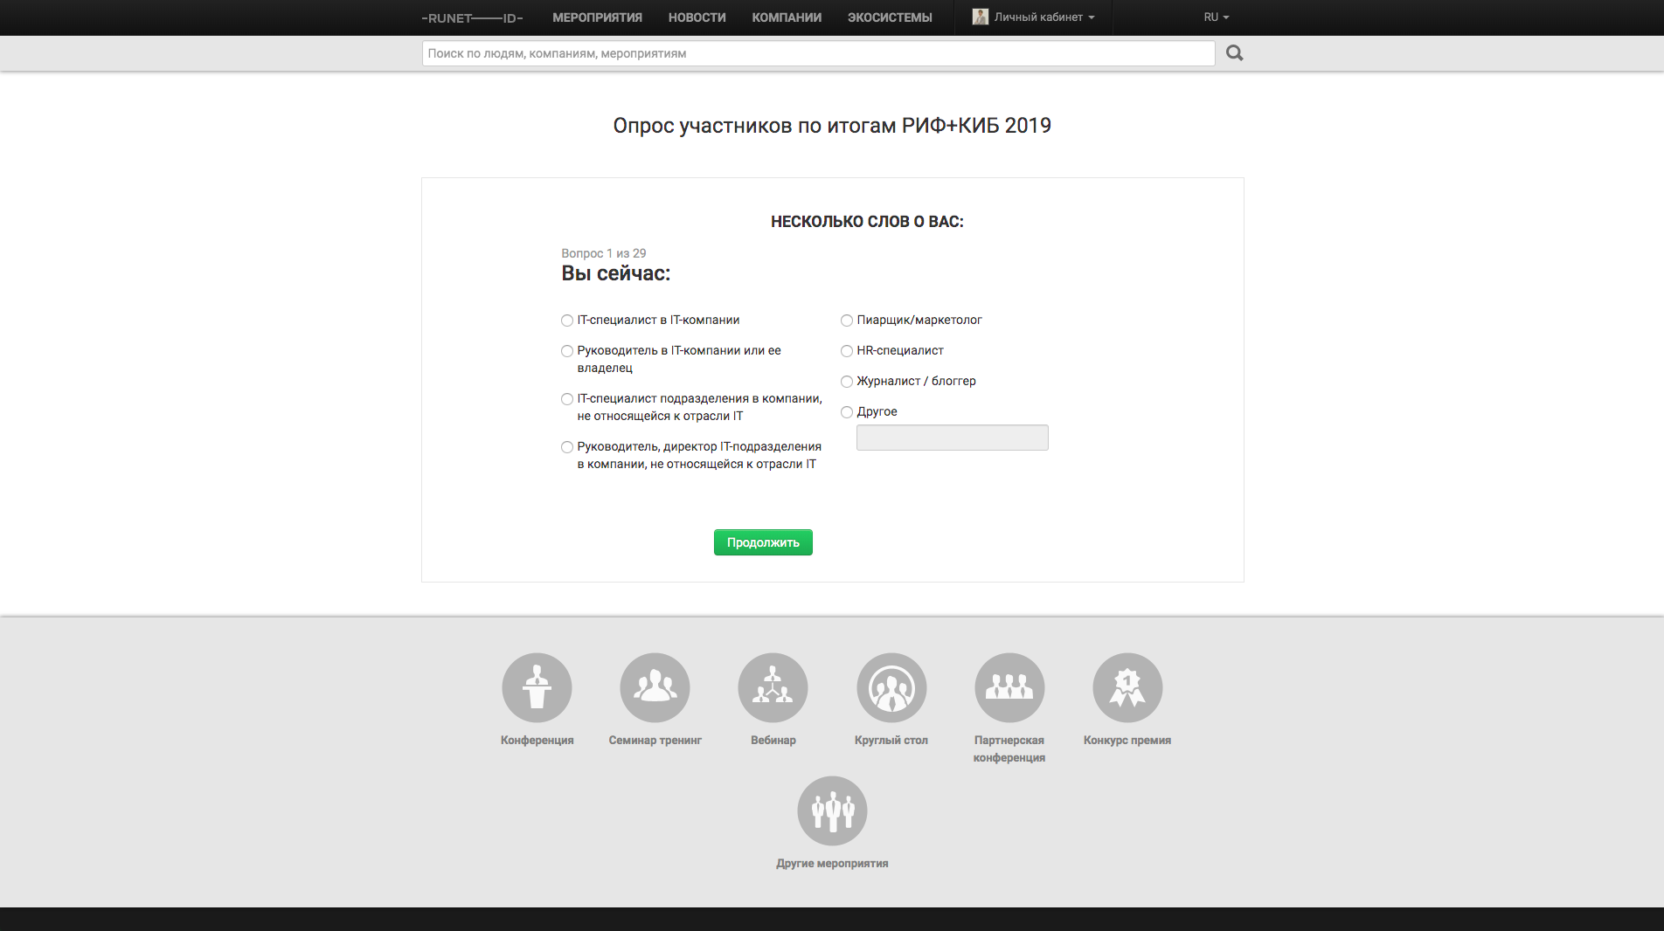This screenshot has height=931, width=1664.
Task: Pick the Журналист / блоггер option
Action: pyautogui.click(x=847, y=382)
